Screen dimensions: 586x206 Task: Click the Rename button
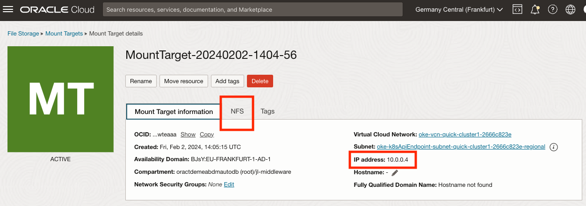coord(141,81)
